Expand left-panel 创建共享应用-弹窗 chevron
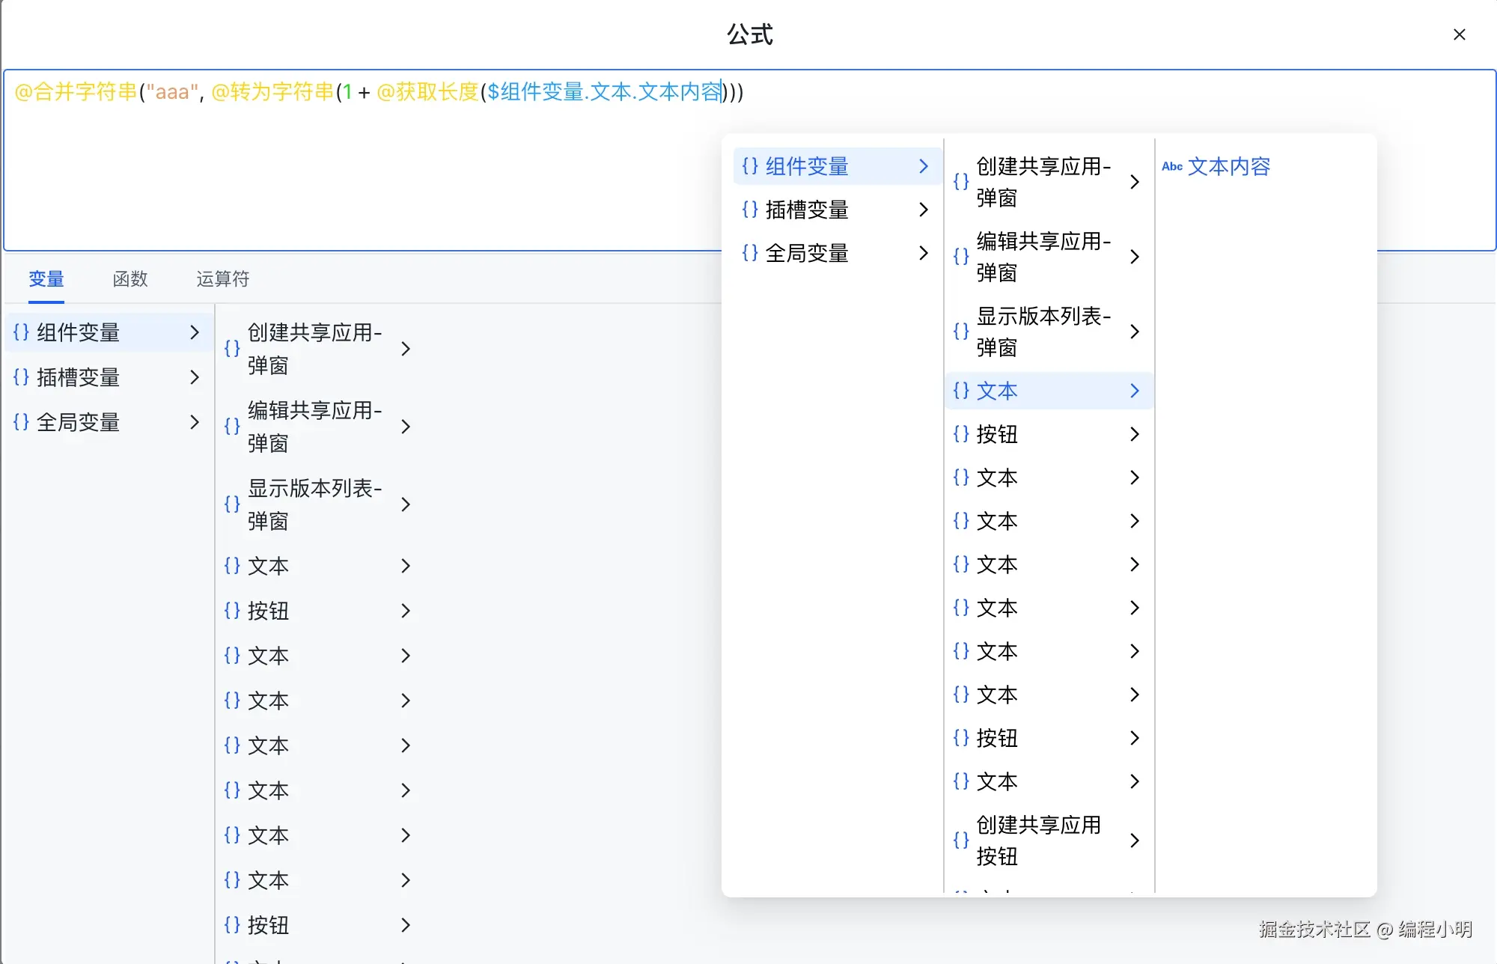This screenshot has width=1497, height=964. pos(406,349)
